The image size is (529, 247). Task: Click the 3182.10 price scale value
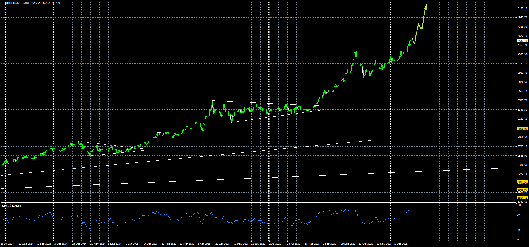(x=522, y=119)
